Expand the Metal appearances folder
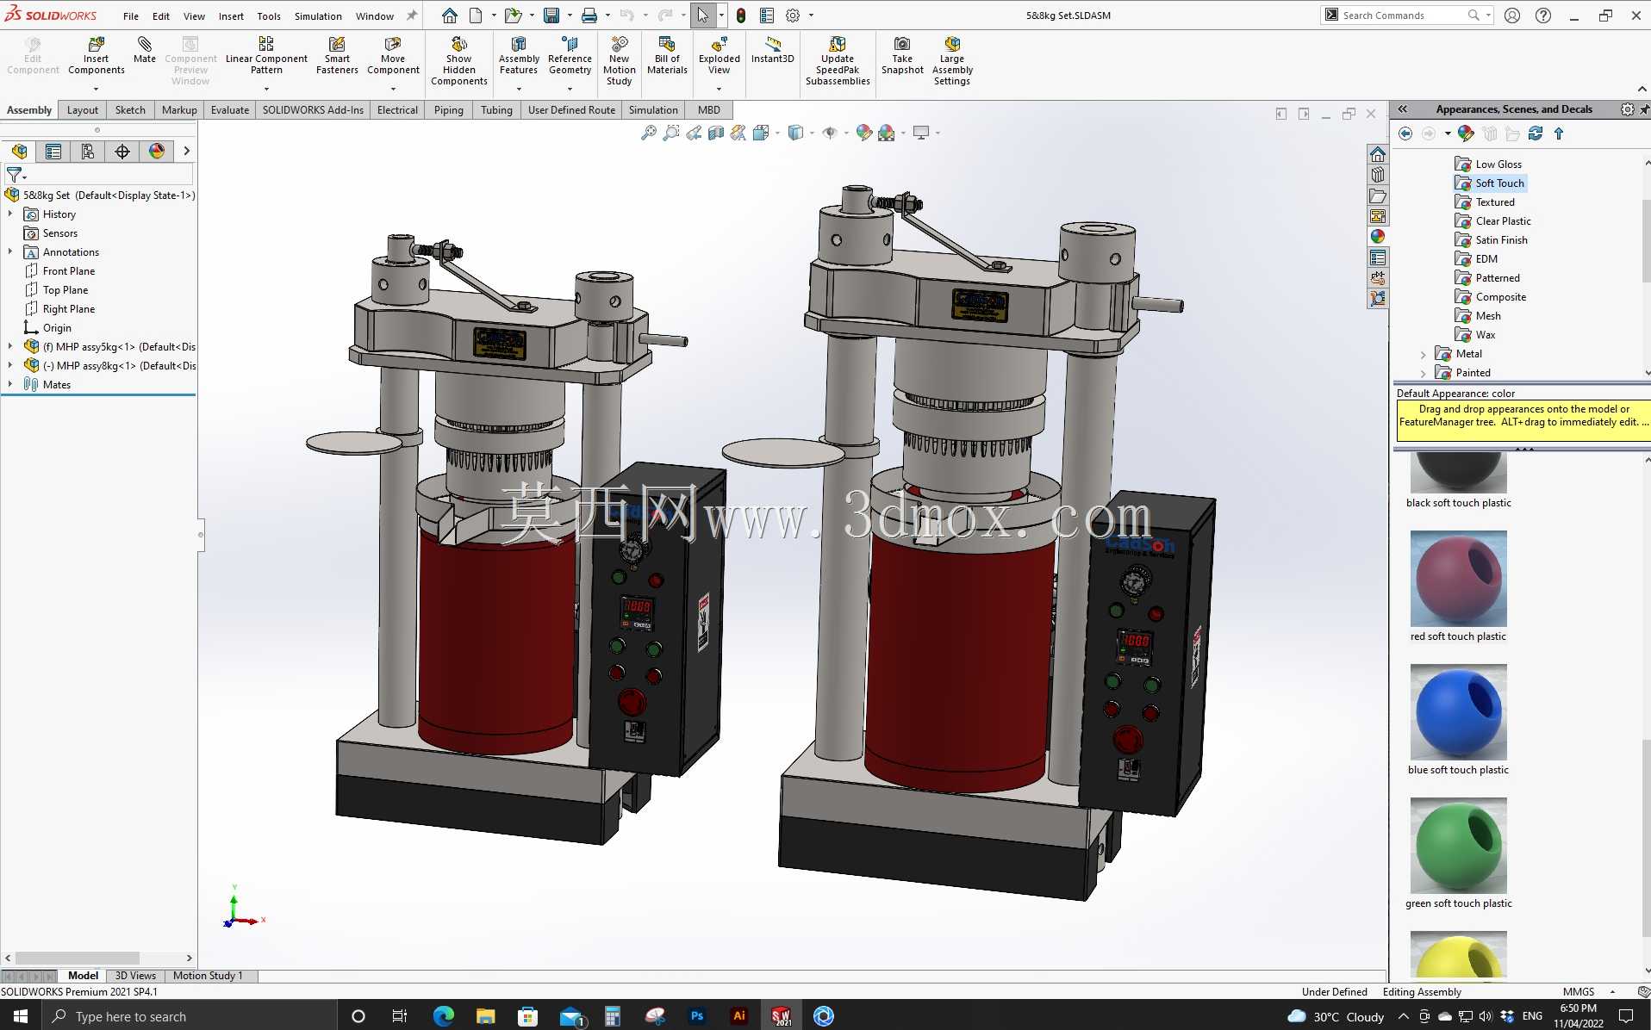This screenshot has width=1651, height=1030. tap(1423, 354)
